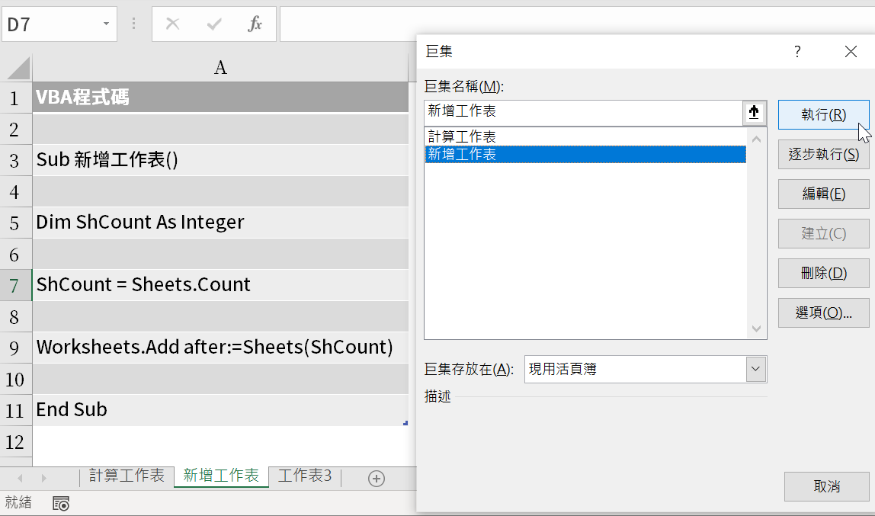Expand the 巨集存放在 combo box

[756, 370]
